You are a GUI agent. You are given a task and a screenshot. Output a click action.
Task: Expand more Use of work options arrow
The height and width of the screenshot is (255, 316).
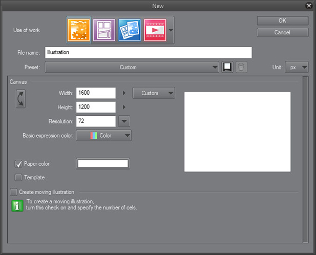171,30
